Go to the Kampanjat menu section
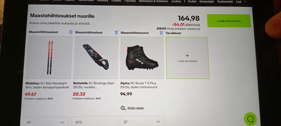 pos(207,1)
